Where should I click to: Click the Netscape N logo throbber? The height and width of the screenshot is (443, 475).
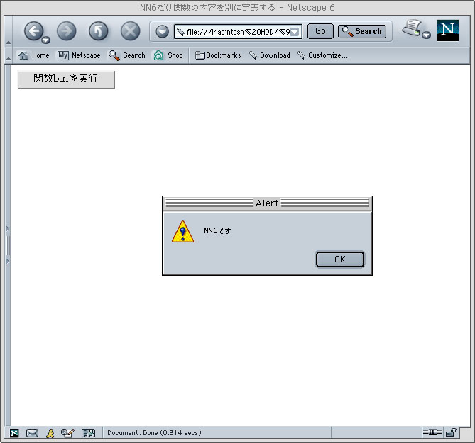coord(448,30)
